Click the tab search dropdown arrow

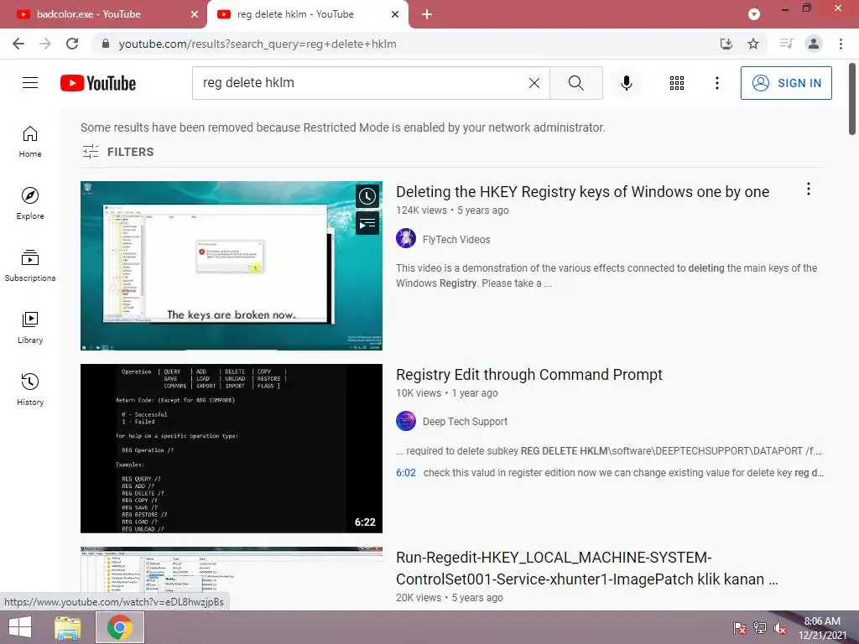[754, 14]
